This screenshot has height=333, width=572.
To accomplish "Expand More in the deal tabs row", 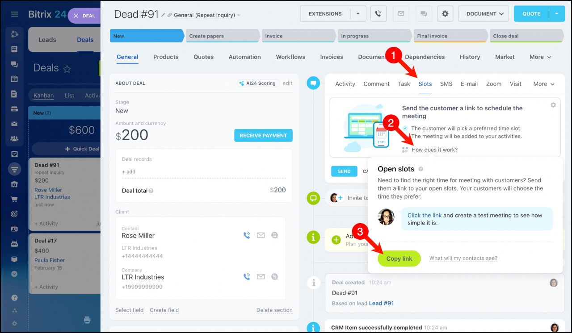I will pos(540,57).
